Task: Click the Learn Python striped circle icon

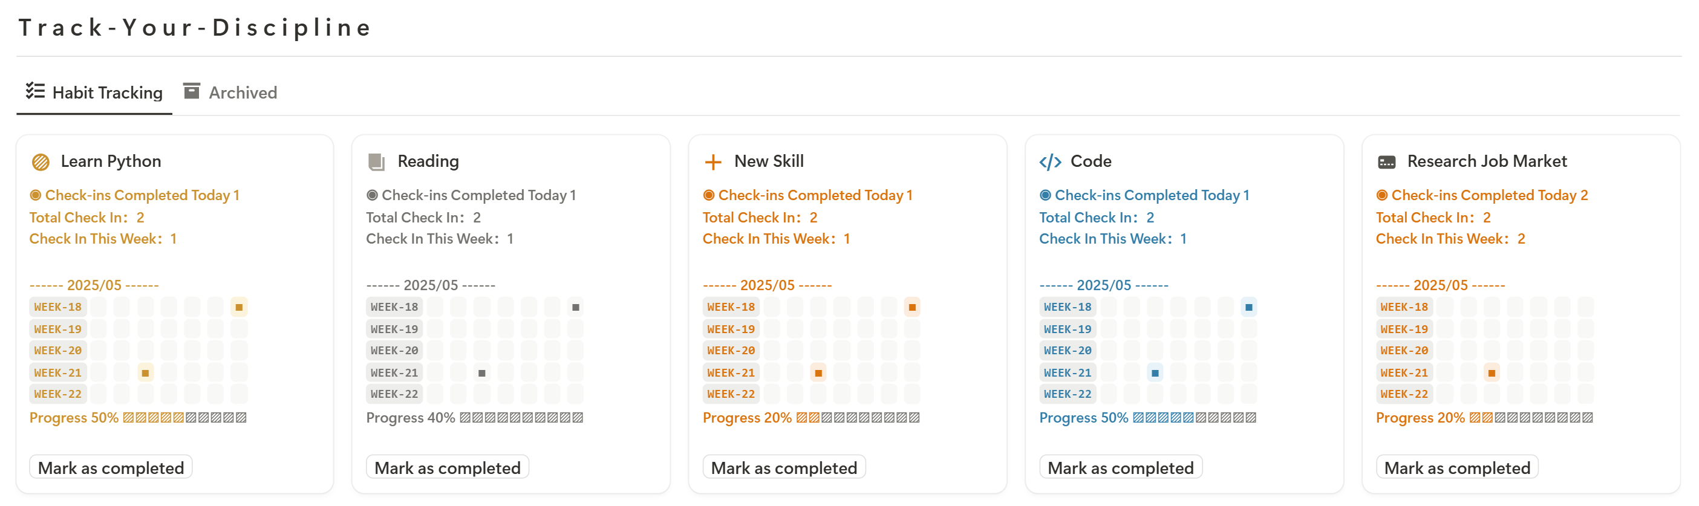Action: [x=41, y=162]
